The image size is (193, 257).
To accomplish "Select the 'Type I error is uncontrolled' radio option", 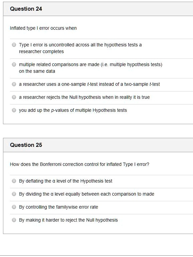I will (x=14, y=45).
